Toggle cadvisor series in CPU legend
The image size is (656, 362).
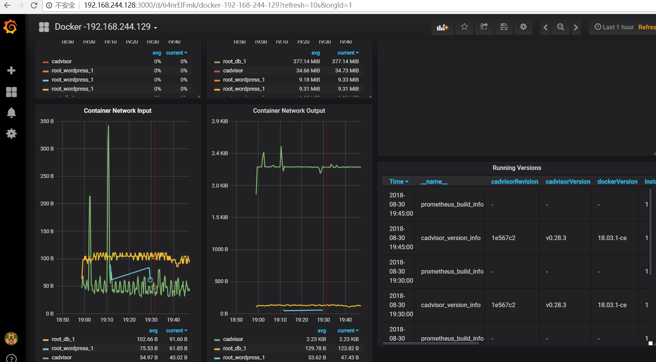[x=62, y=61]
